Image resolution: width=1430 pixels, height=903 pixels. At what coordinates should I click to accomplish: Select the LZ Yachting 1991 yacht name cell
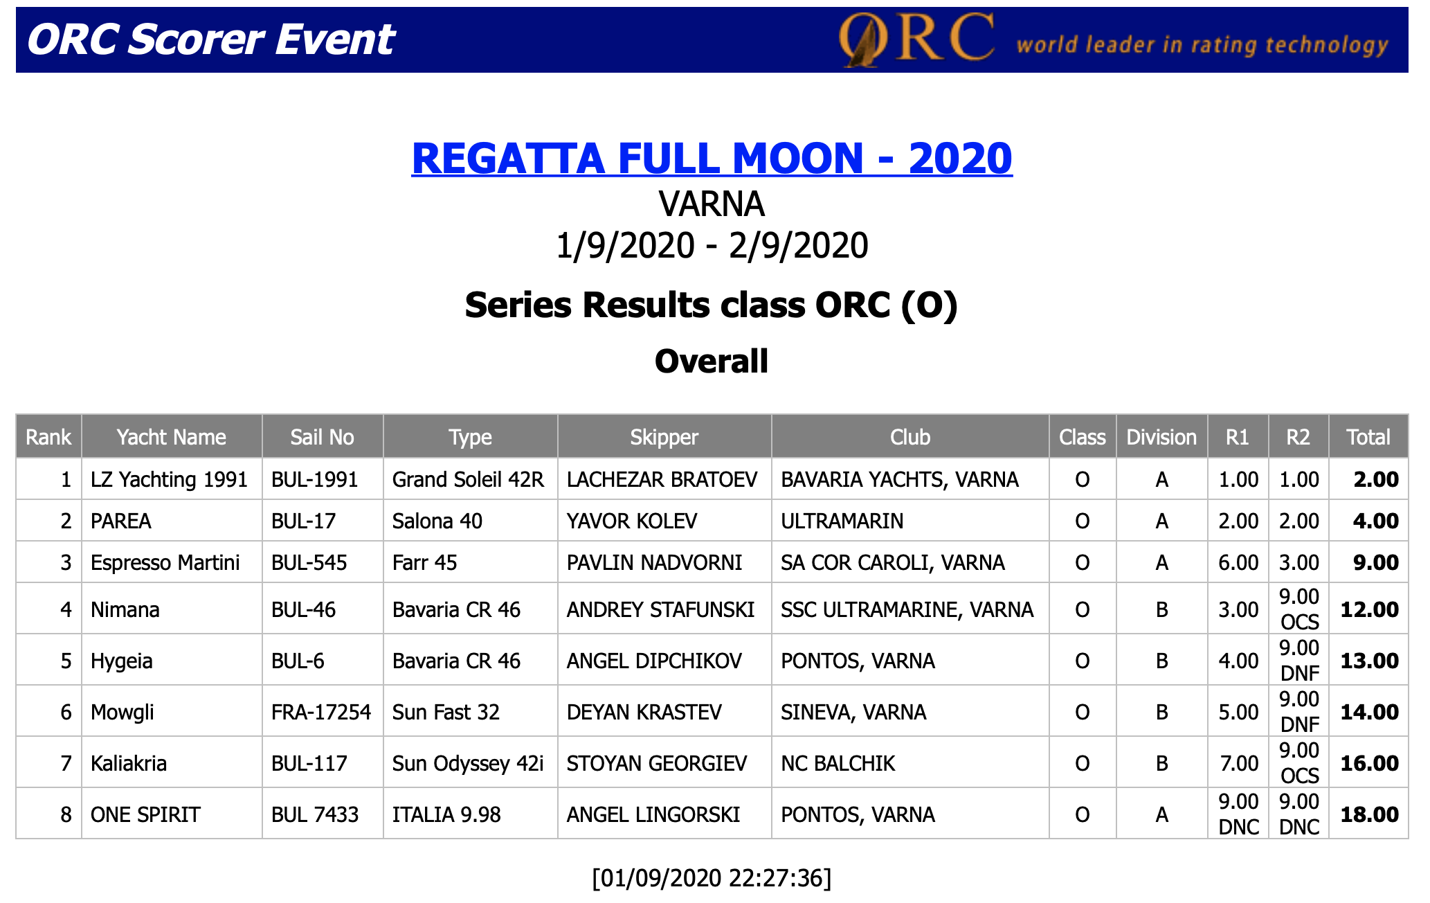click(x=170, y=479)
